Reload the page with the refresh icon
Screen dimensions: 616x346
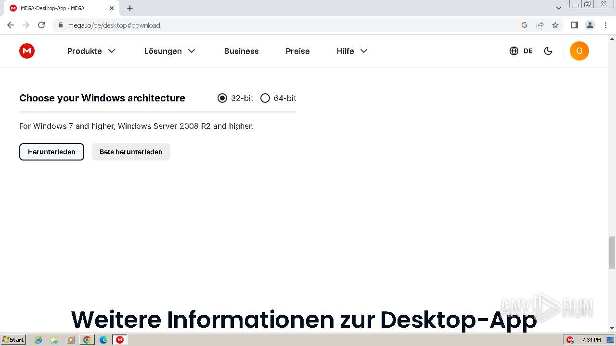coord(41,25)
